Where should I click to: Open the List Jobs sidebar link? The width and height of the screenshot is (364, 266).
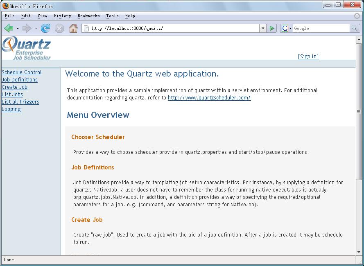(x=12, y=95)
